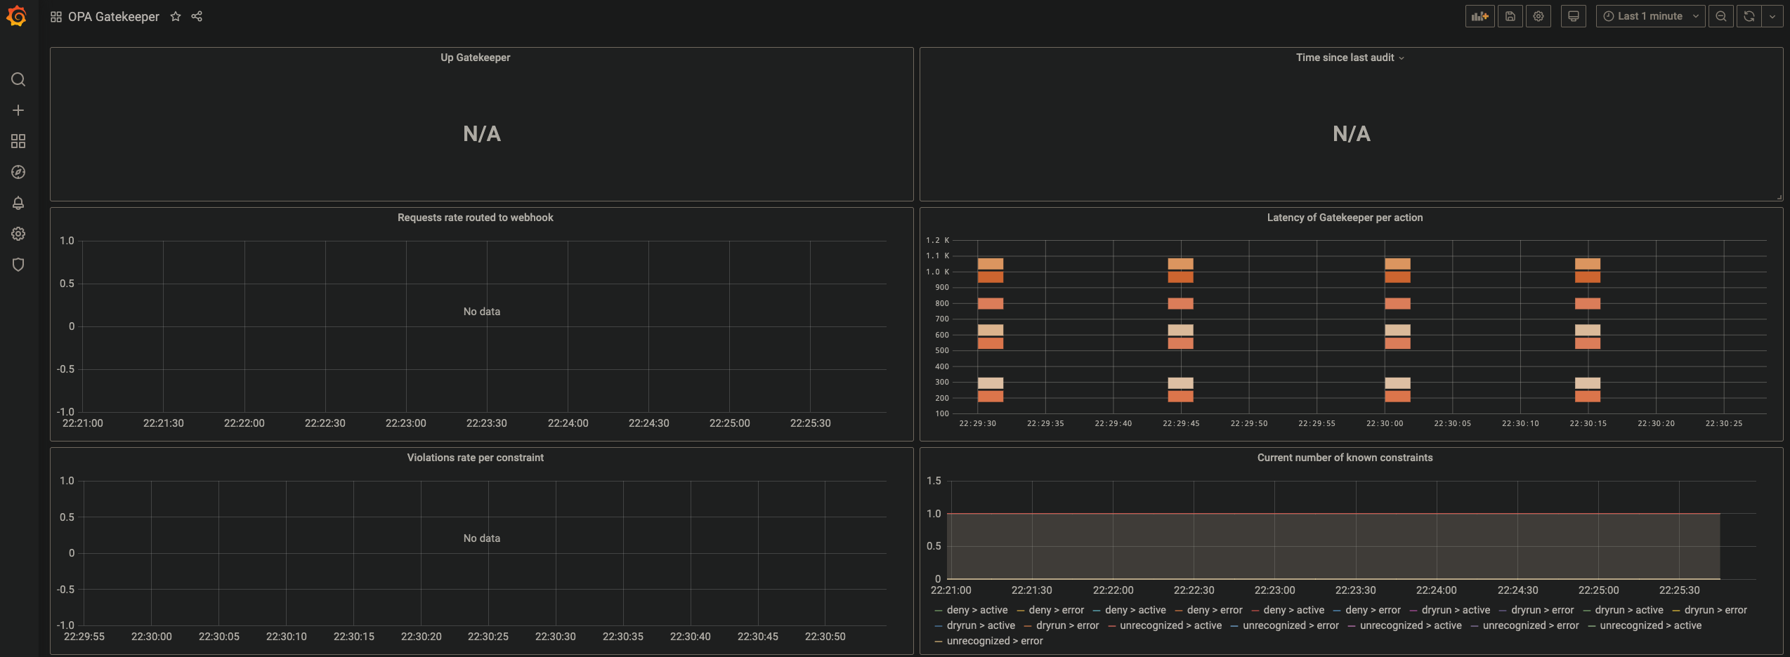Viewport: 1790px width, 657px height.
Task: Expand the refresh interval dropdown arrow
Action: click(1772, 16)
